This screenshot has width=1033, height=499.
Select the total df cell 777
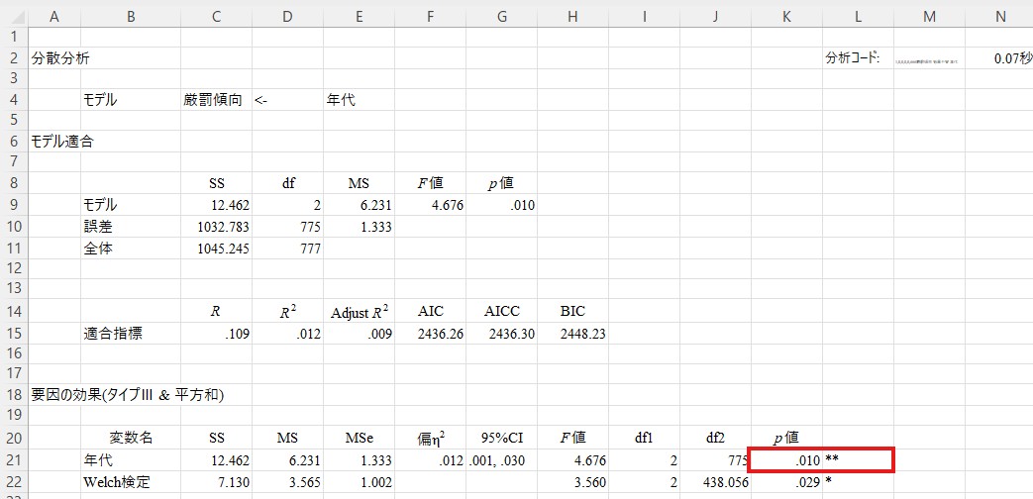point(287,249)
